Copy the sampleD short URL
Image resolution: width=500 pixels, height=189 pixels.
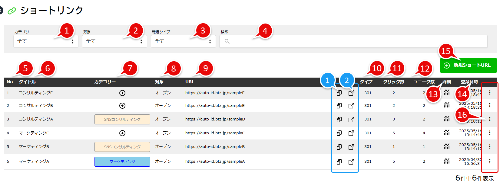click(339, 120)
